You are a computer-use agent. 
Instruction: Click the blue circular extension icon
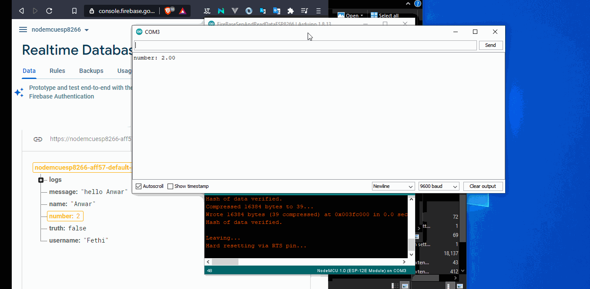(x=249, y=11)
